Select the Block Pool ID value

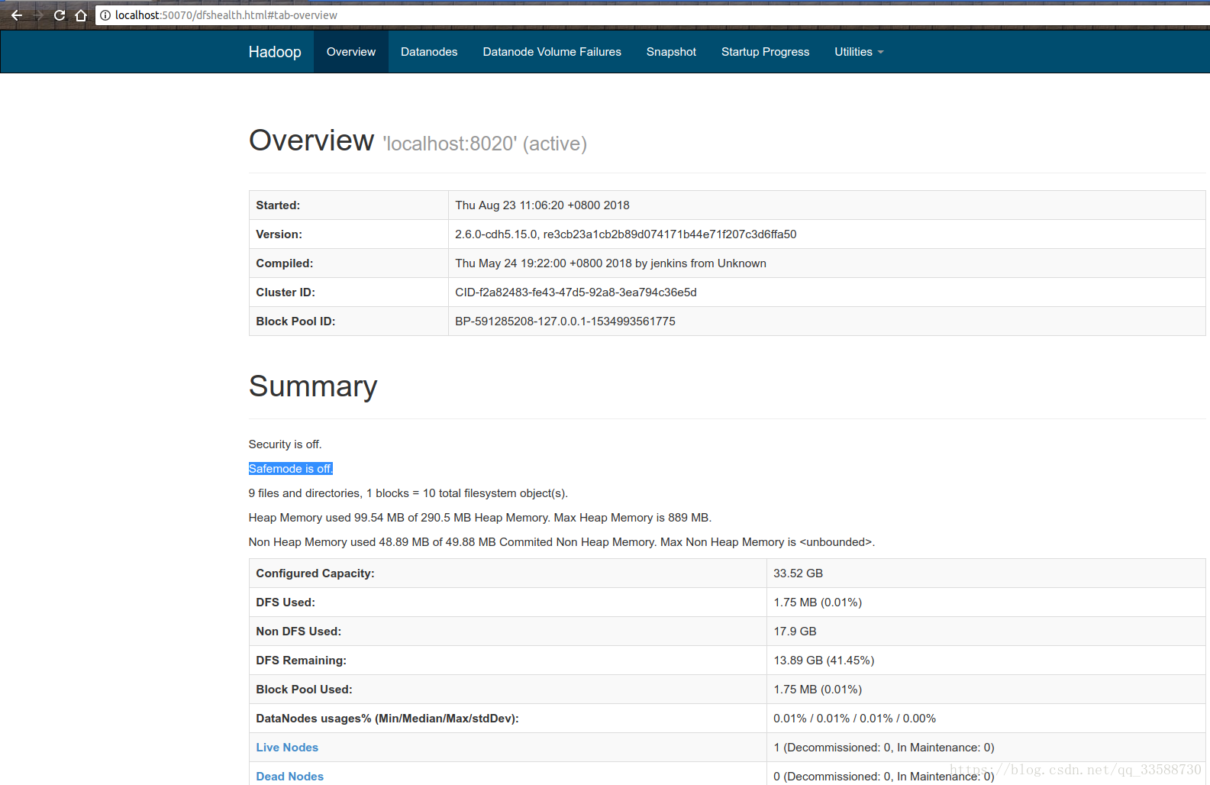[x=565, y=321]
